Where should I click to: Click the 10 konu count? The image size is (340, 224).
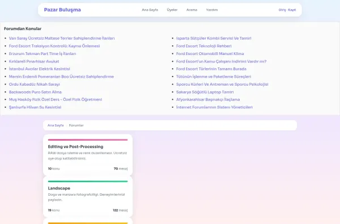(x=54, y=168)
